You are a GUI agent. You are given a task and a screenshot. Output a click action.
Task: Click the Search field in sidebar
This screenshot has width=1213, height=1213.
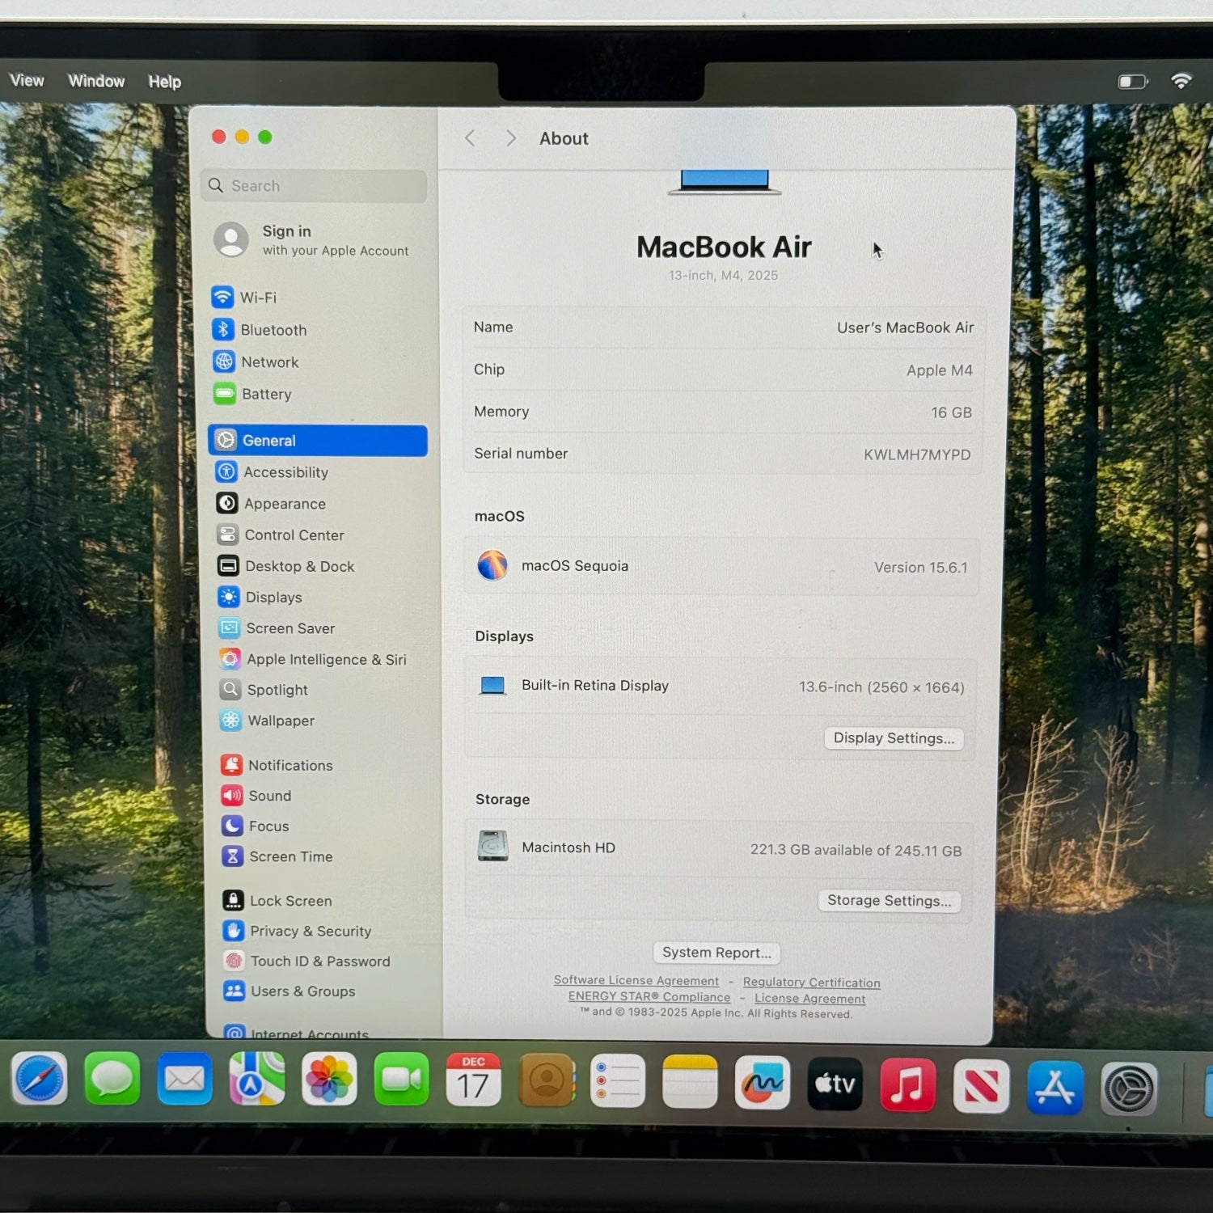pos(315,186)
